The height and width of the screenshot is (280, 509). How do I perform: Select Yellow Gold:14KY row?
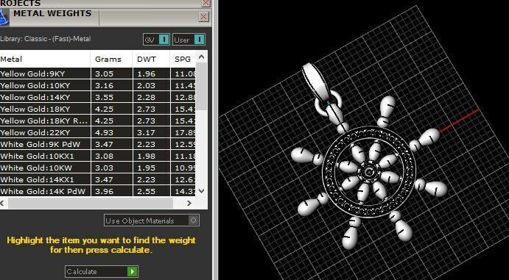[98, 97]
